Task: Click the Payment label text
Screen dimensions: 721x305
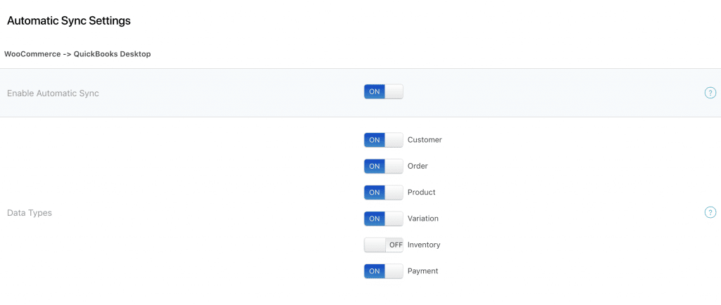Action: tap(423, 271)
